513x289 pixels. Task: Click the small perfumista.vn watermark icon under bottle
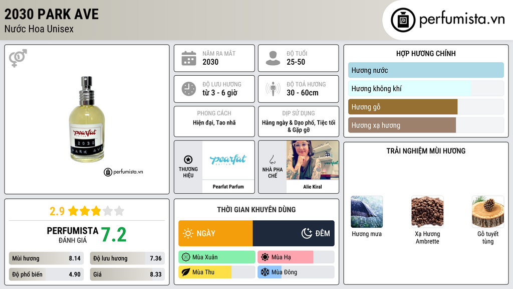108,172
